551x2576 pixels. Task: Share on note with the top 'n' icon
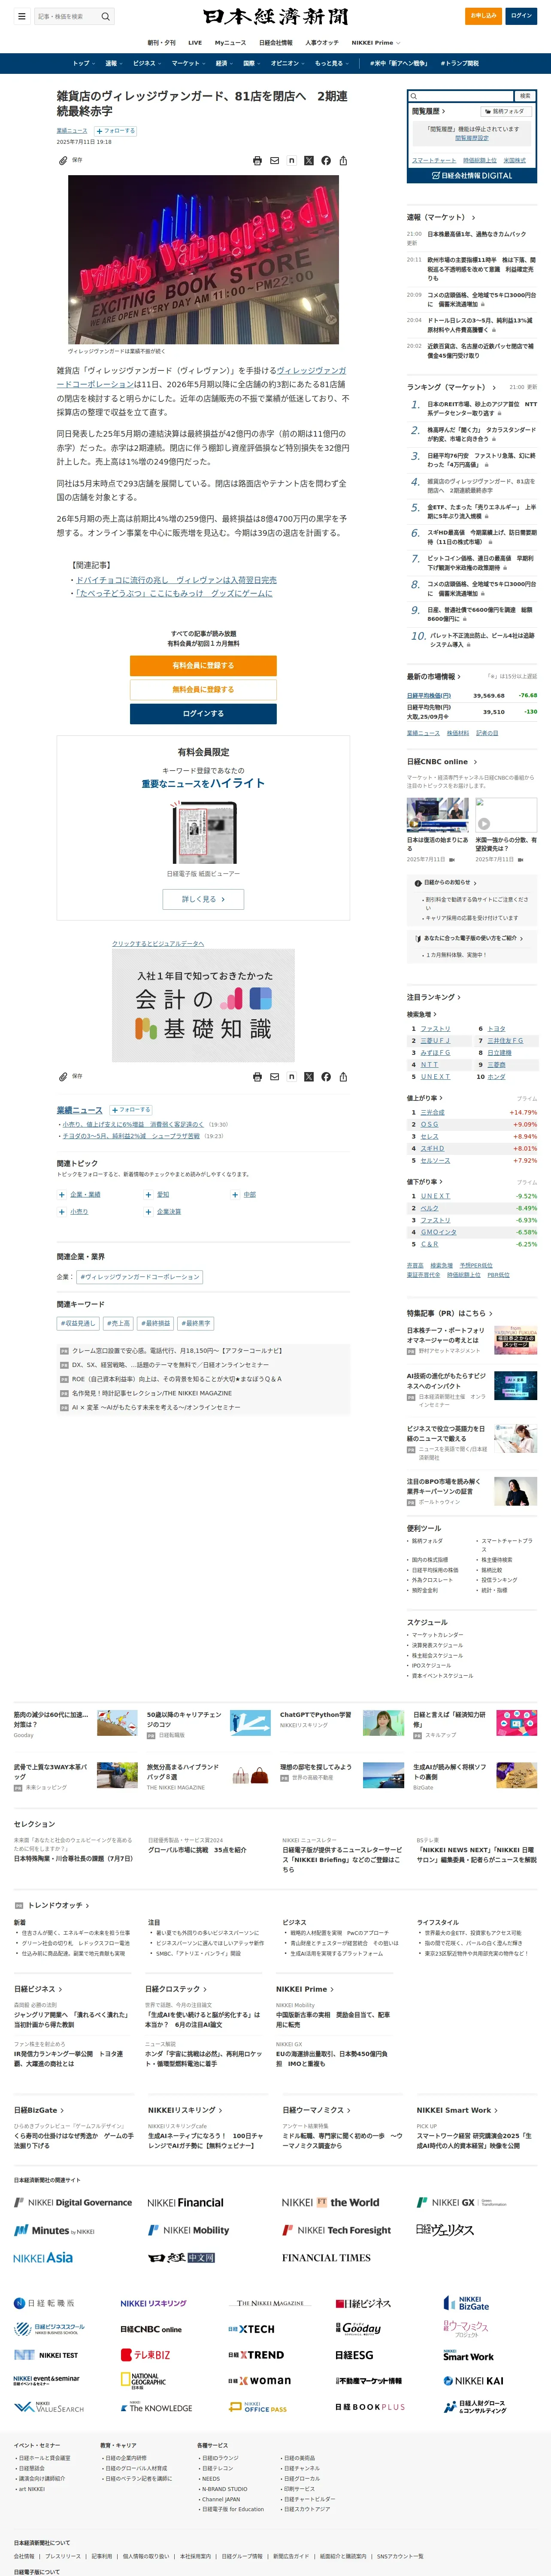pos(291,161)
